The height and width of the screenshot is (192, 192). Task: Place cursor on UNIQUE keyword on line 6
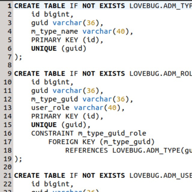point(44,49)
